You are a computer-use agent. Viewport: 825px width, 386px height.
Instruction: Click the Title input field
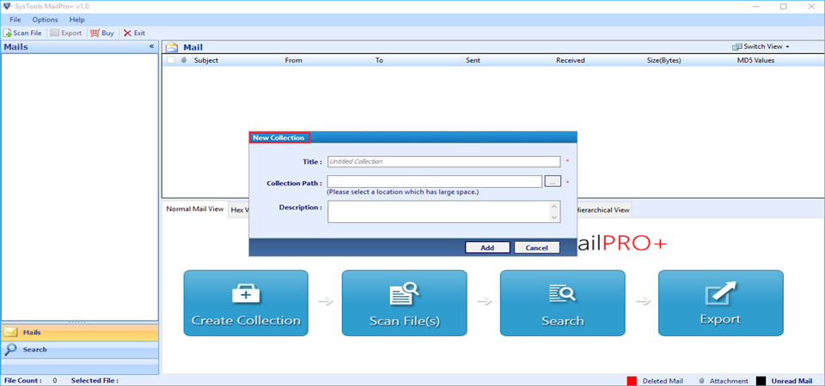pos(443,162)
